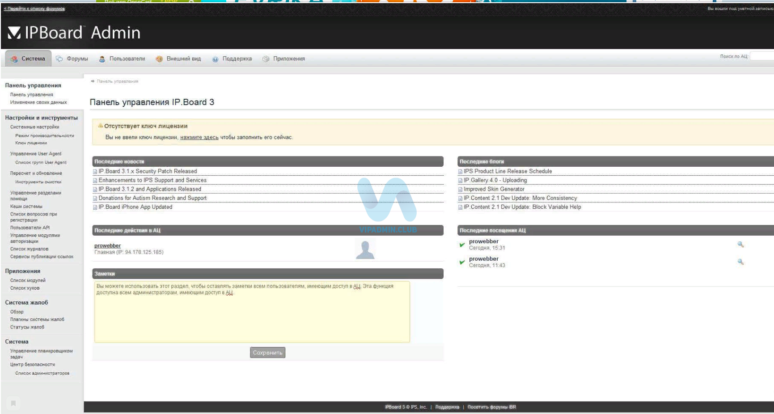Click the IPBoard Admin logo
Screen dimensions: 774x414
coord(74,33)
